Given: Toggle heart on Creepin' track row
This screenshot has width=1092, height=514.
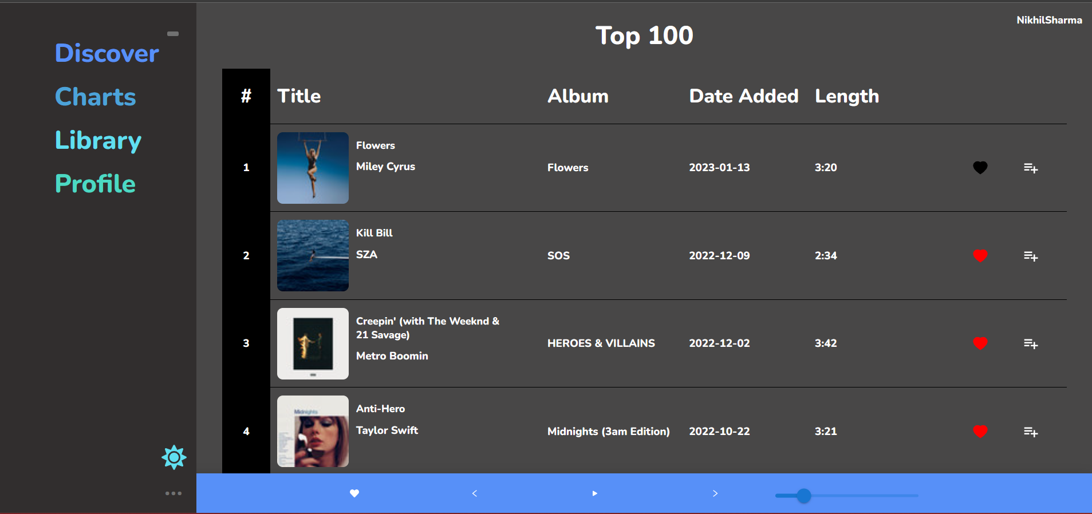Looking at the screenshot, I should 980,343.
